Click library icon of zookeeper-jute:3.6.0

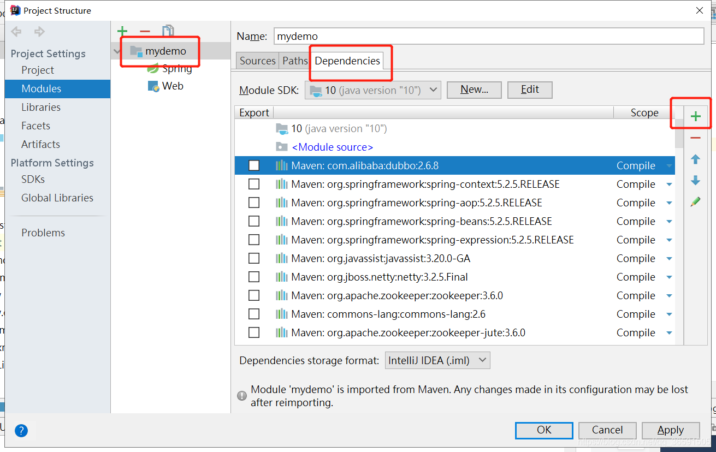coord(281,332)
